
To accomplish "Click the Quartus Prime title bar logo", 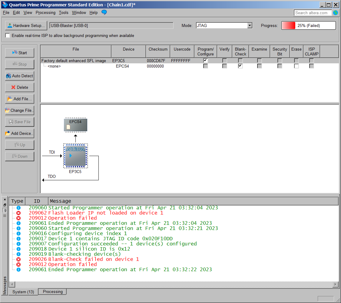I will pos(5,5).
